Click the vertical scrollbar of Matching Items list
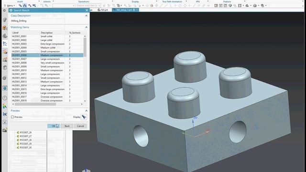 tap(85, 47)
